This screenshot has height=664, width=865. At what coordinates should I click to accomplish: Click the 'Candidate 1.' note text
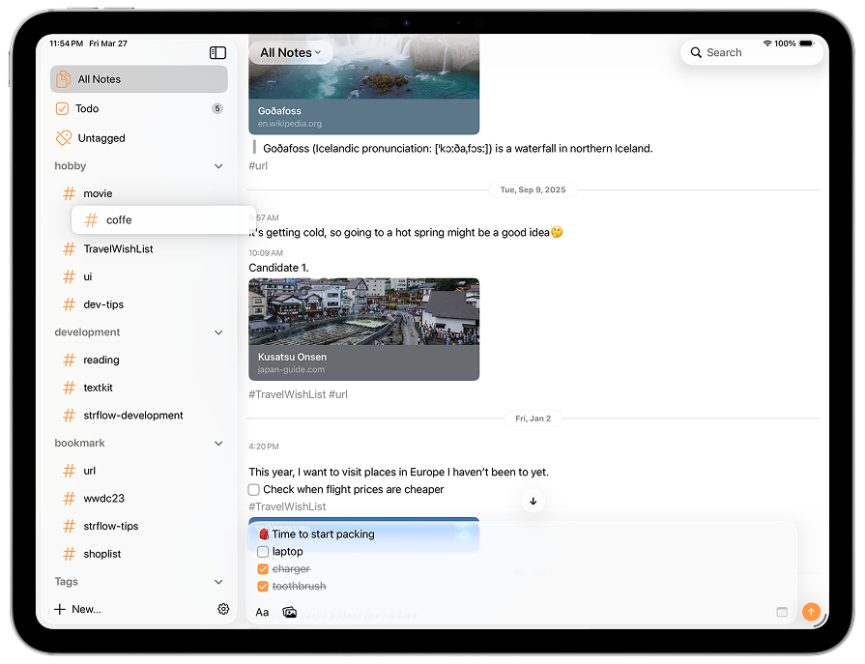(278, 268)
